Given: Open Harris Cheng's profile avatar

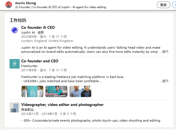Looking at the screenshot, I should pyautogui.click(x=9, y=5).
